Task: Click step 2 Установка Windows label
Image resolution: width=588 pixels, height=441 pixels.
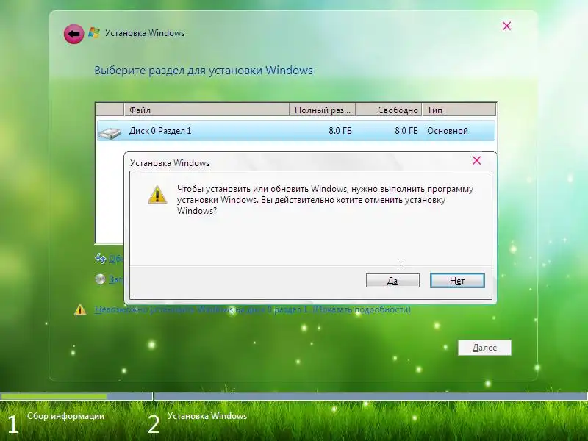Action: pyautogui.click(x=207, y=416)
